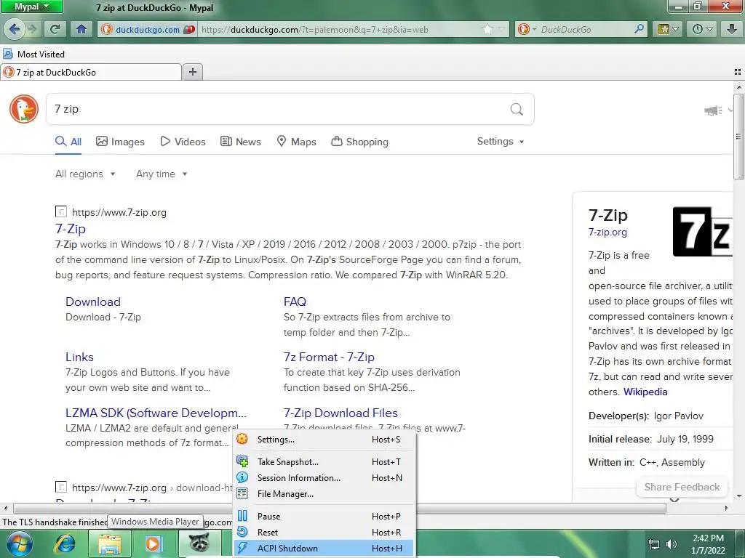
Task: Submit search with the magnifier in the query box
Action: click(x=517, y=109)
